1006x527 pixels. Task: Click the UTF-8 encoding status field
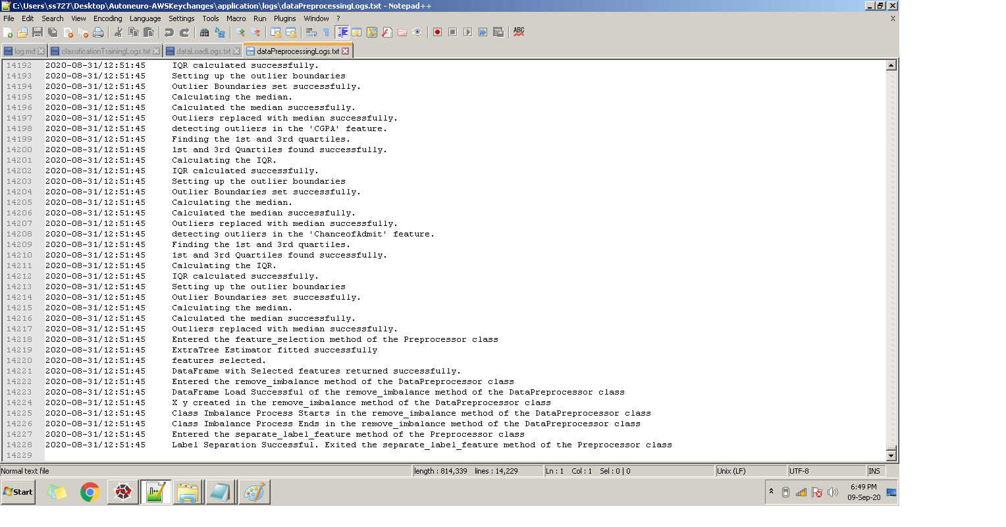coord(826,471)
